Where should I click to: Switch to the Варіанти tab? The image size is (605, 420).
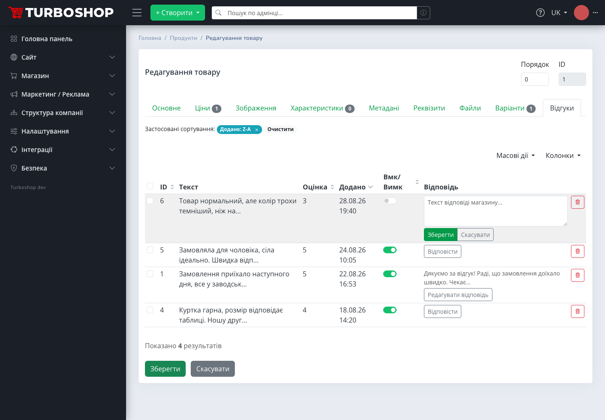click(515, 108)
